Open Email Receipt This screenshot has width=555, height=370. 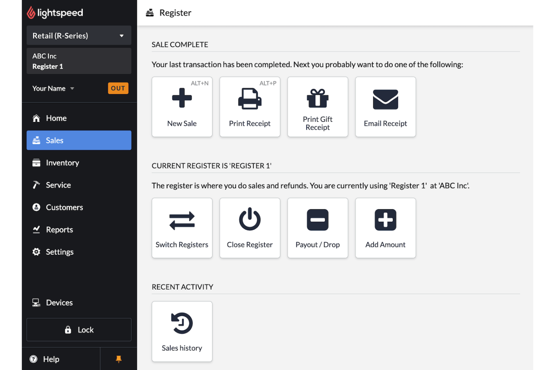coord(385,107)
